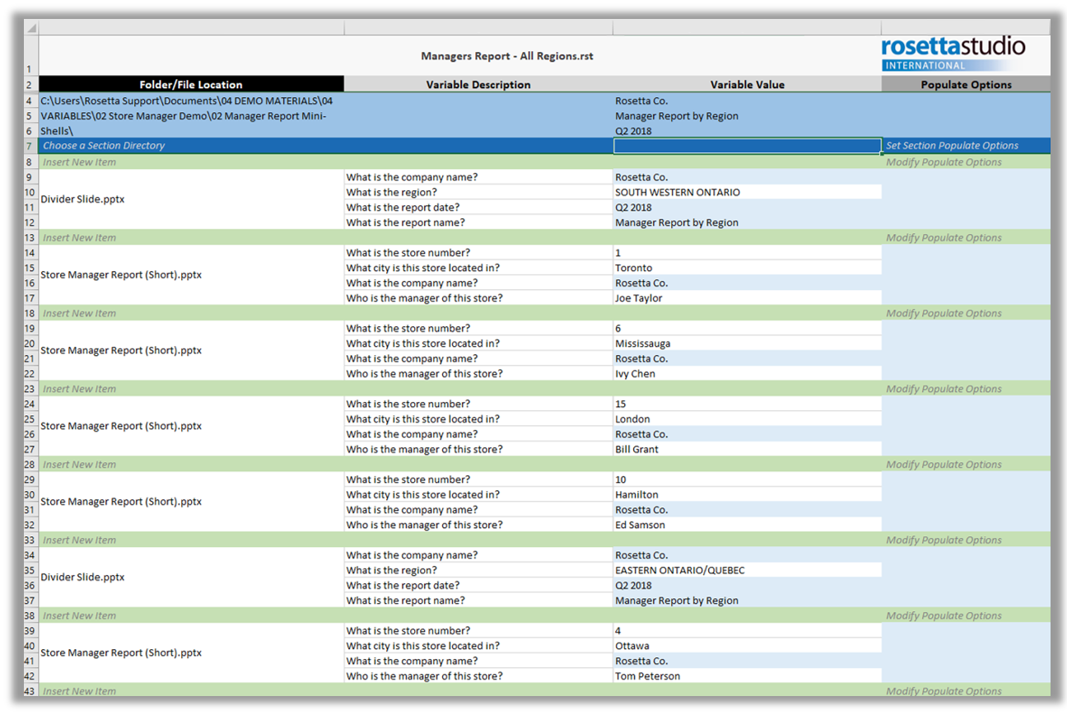Select the Mississauga city value cell
The height and width of the screenshot is (715, 1067).
[x=747, y=343]
